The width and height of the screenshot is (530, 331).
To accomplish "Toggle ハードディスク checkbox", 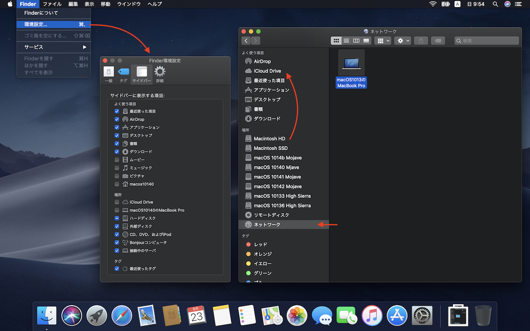I will pyautogui.click(x=117, y=218).
